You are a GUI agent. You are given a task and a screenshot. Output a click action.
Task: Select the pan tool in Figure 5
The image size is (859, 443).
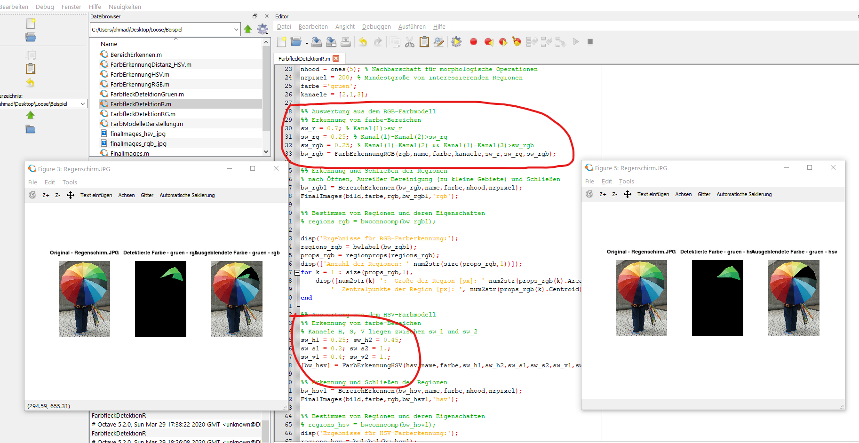pyautogui.click(x=628, y=194)
